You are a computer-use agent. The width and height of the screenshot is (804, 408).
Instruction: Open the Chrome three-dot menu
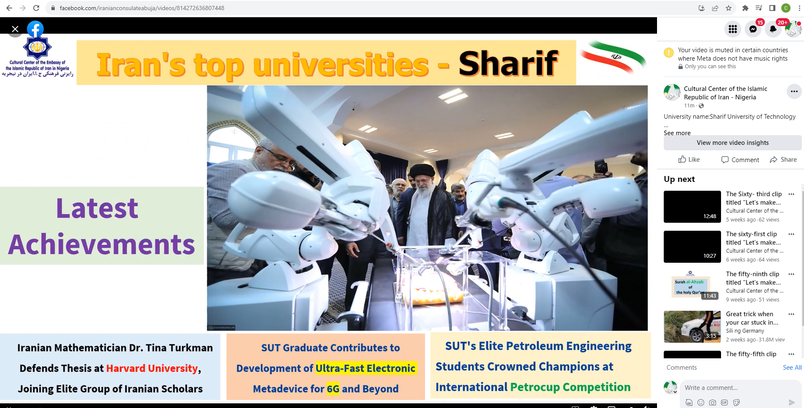click(799, 8)
